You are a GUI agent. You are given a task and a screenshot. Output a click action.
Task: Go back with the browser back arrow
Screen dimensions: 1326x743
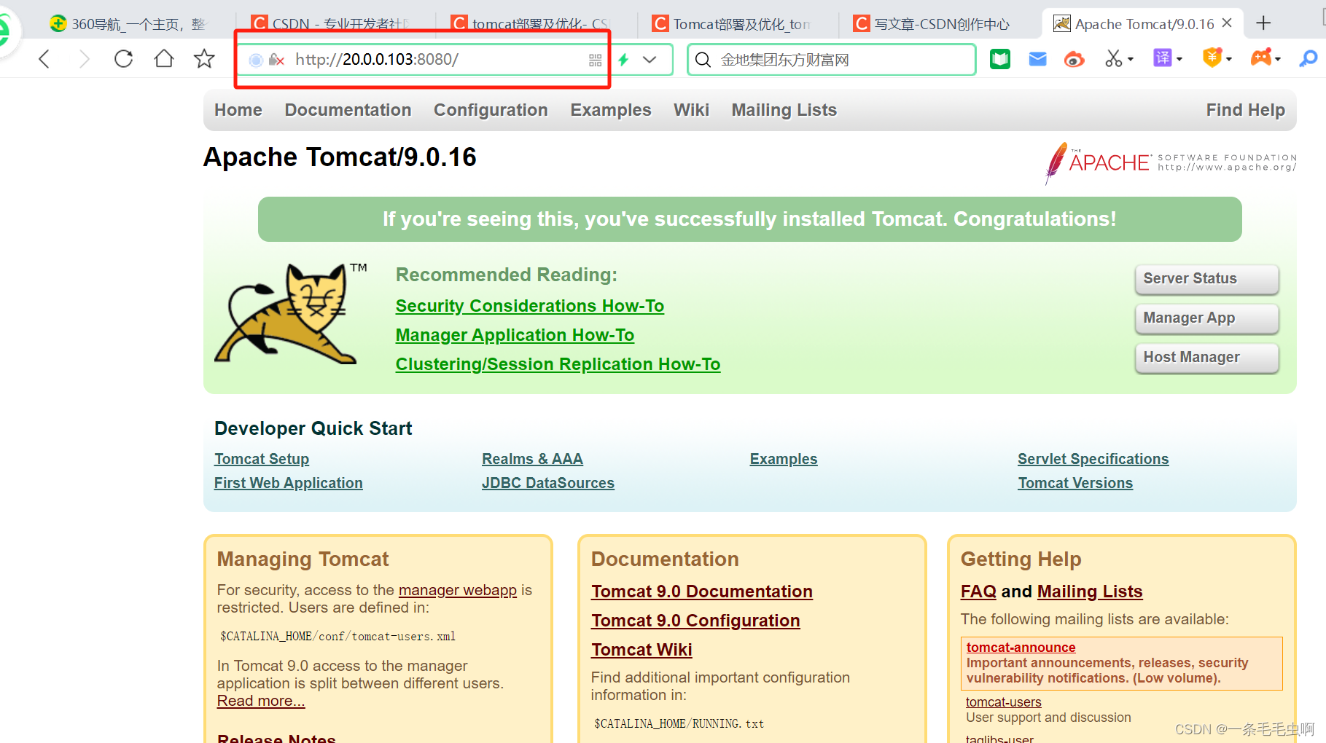point(44,59)
